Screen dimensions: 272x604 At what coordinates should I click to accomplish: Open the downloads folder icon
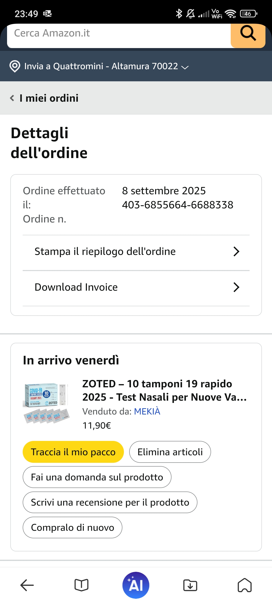coord(190,585)
